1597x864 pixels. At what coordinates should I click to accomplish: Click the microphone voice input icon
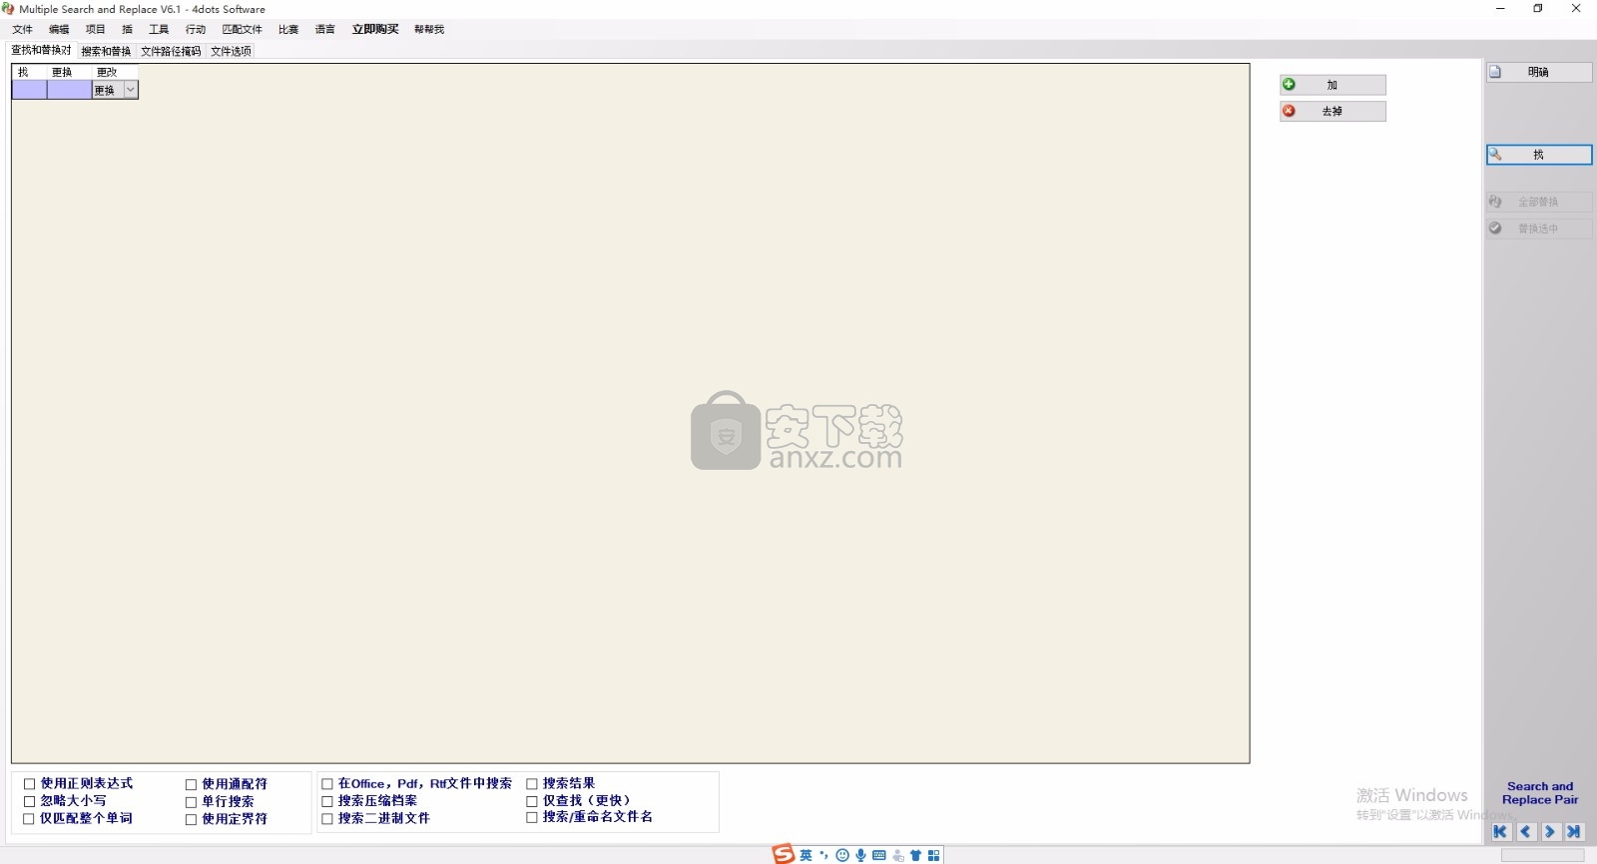pos(860,855)
